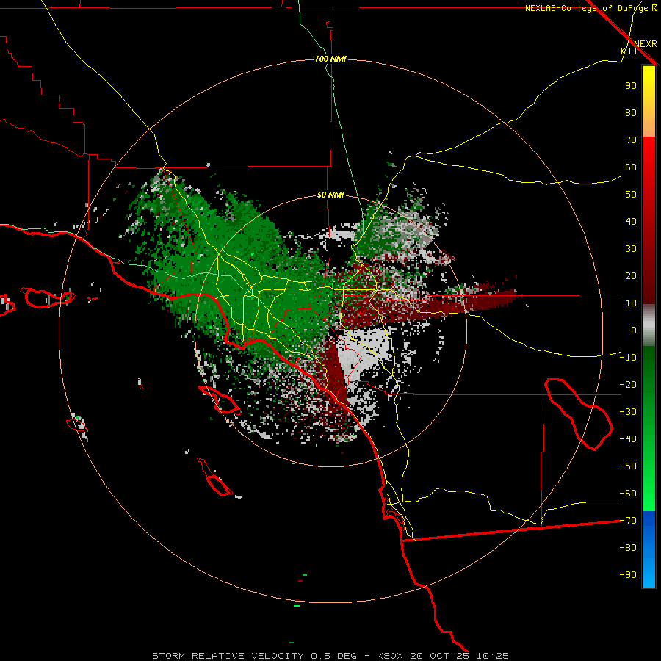Click the positive 80 scale label
The height and width of the screenshot is (661, 661).
coord(631,112)
